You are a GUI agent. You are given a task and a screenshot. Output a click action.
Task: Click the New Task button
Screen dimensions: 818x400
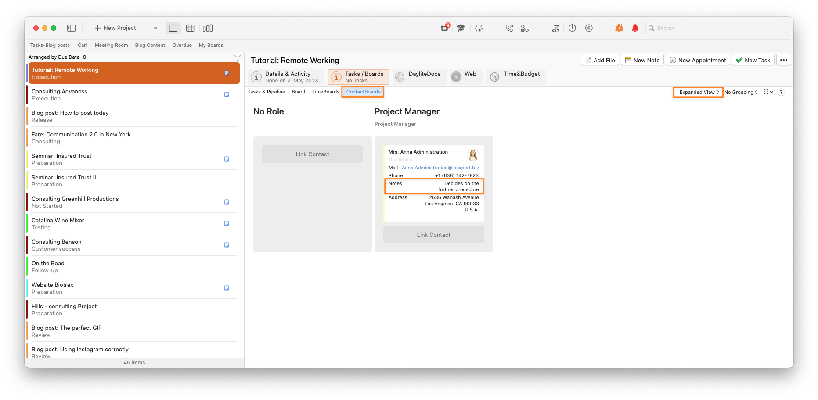(x=753, y=60)
